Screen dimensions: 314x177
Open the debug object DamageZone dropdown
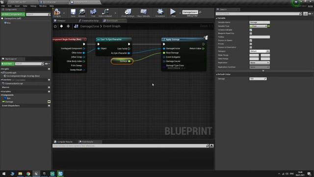click(190, 12)
